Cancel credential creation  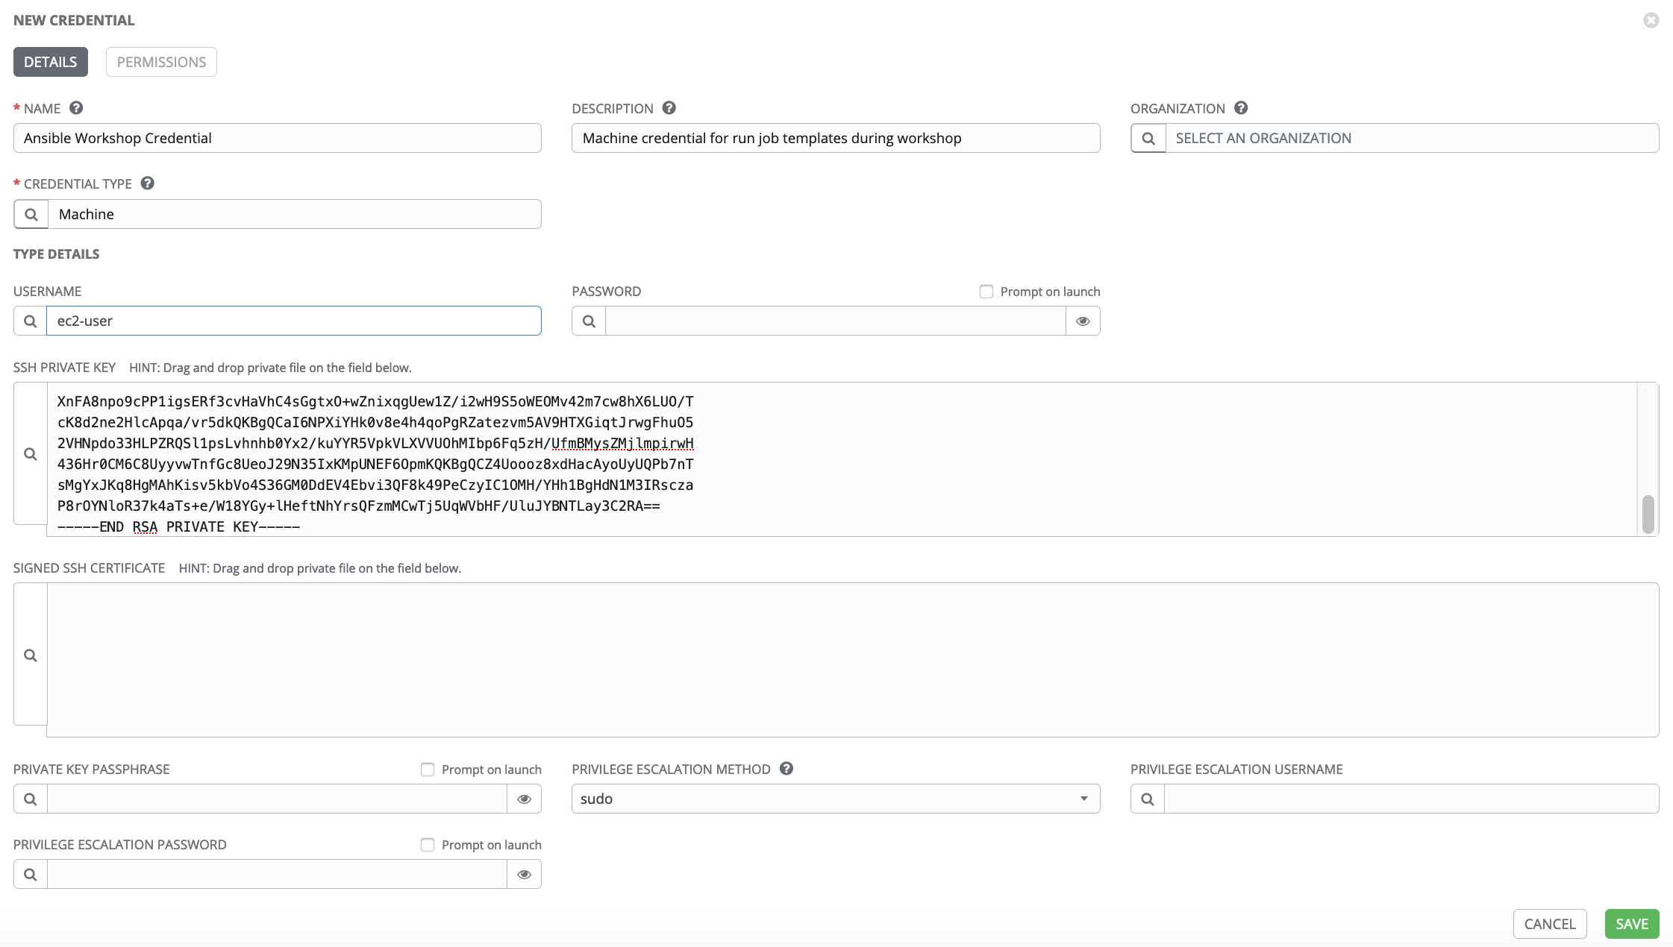coord(1550,924)
